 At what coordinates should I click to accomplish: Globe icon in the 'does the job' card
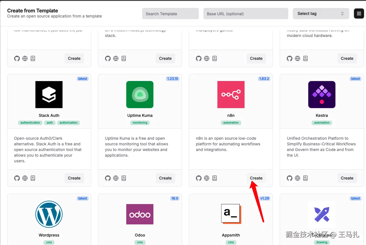tap(25, 58)
